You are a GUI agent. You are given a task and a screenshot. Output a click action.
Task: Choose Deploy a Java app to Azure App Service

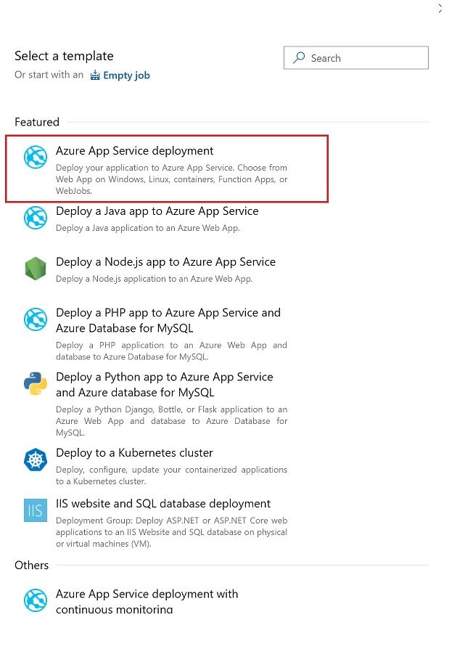[157, 211]
